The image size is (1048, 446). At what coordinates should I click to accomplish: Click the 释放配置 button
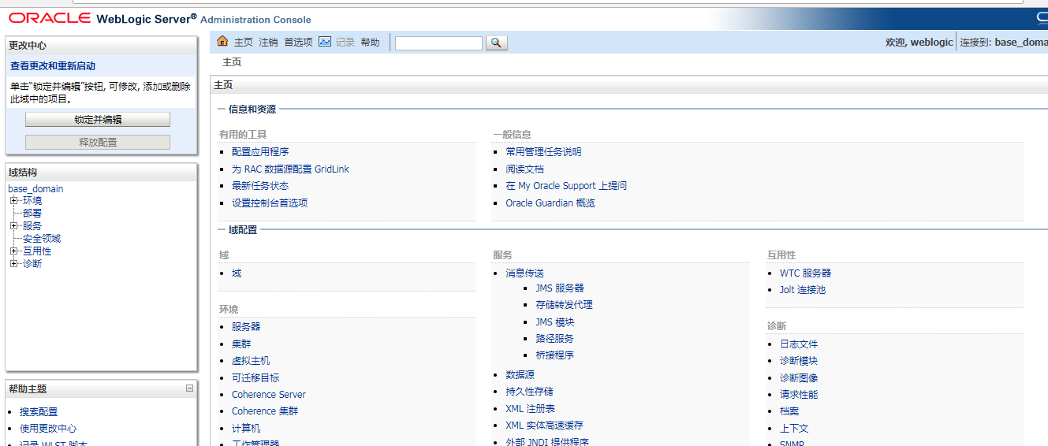tap(98, 143)
